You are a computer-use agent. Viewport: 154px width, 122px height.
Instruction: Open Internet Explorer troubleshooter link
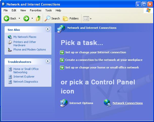coord(24,77)
